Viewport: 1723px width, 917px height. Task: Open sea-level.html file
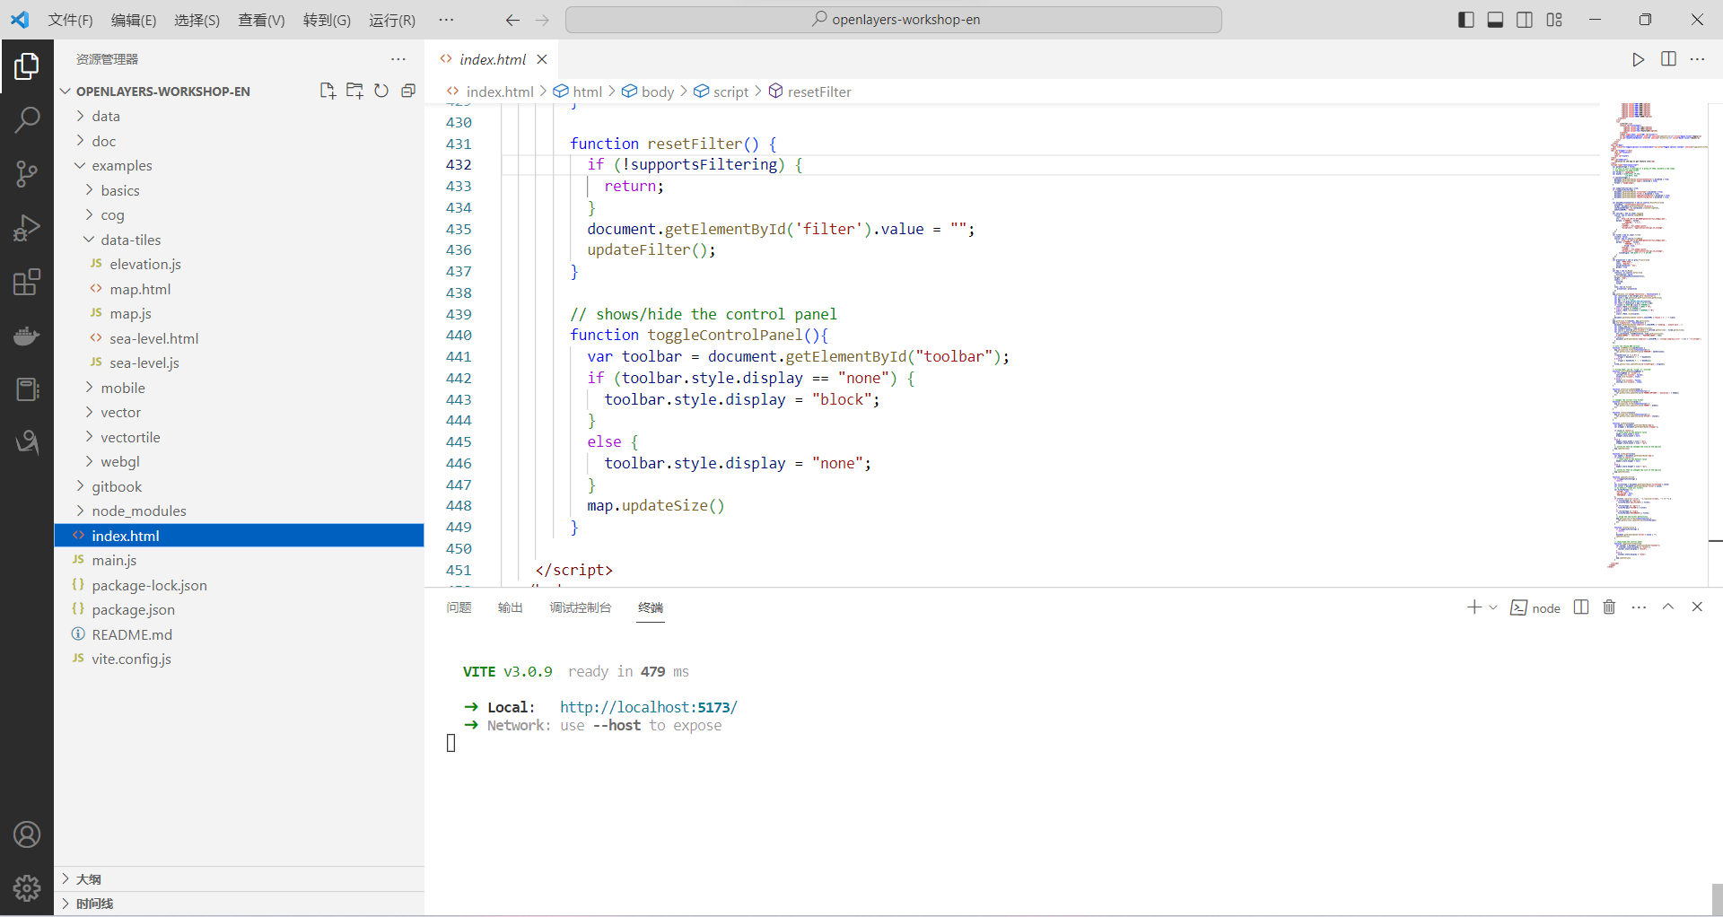pos(239,338)
